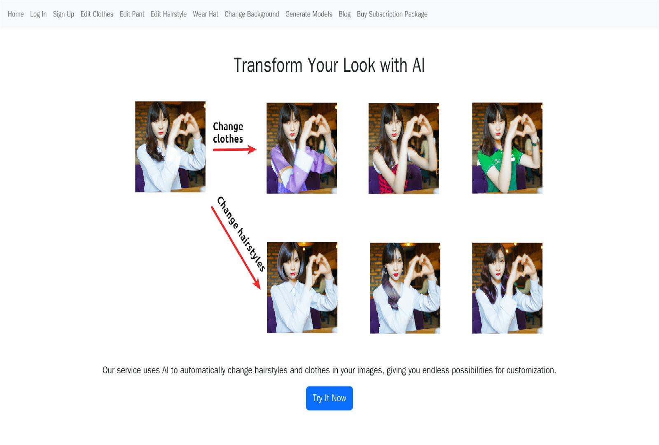Open the red plaid outfit image

pos(404,148)
